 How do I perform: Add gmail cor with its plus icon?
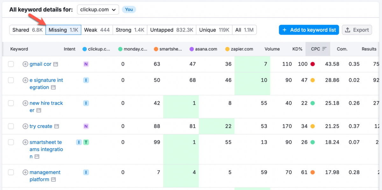25,64
